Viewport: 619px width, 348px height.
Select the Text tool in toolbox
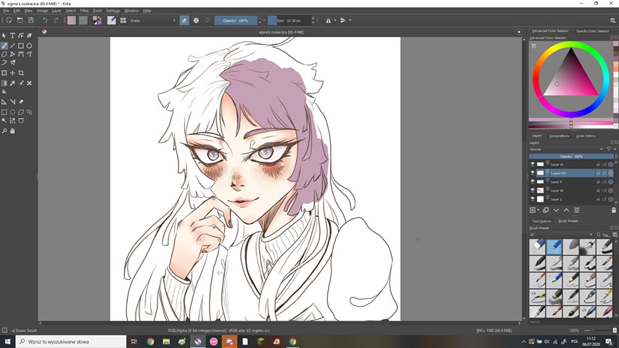point(12,36)
